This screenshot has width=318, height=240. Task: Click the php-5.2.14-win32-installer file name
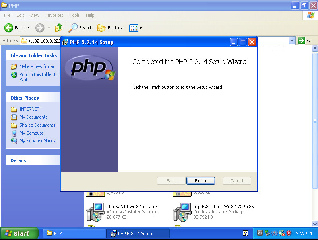pos(132,207)
